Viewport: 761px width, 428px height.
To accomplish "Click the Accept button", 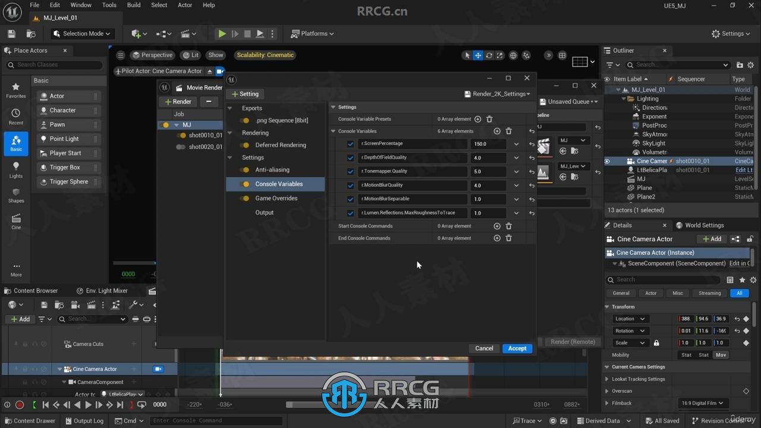I will 517,348.
